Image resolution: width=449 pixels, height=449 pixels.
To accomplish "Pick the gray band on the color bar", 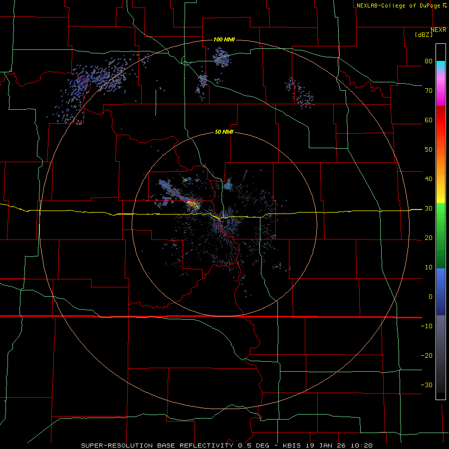I will 441,354.
